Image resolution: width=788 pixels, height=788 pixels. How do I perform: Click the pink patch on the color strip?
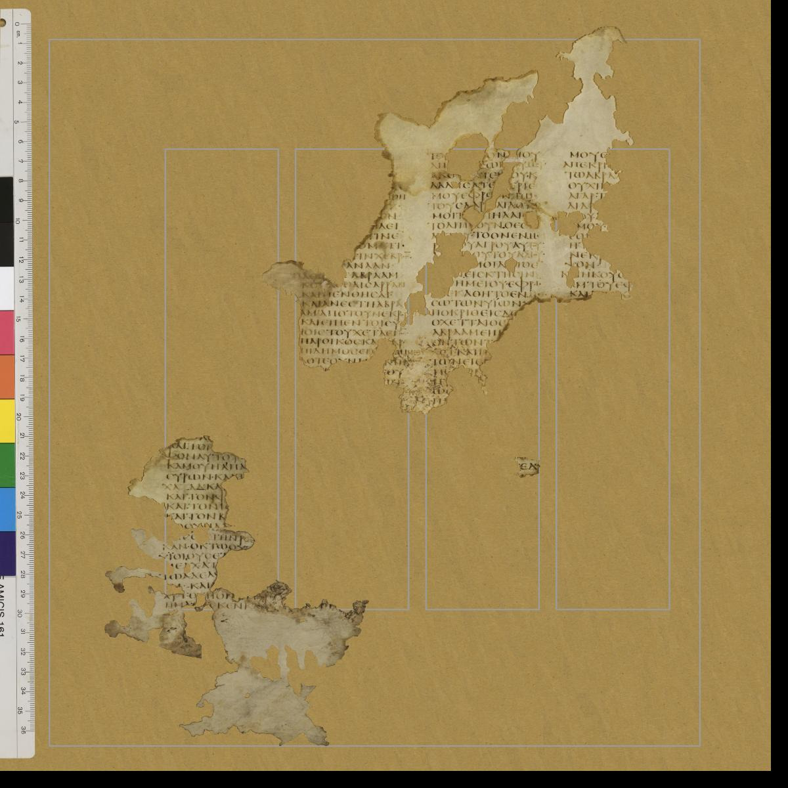click(x=7, y=334)
